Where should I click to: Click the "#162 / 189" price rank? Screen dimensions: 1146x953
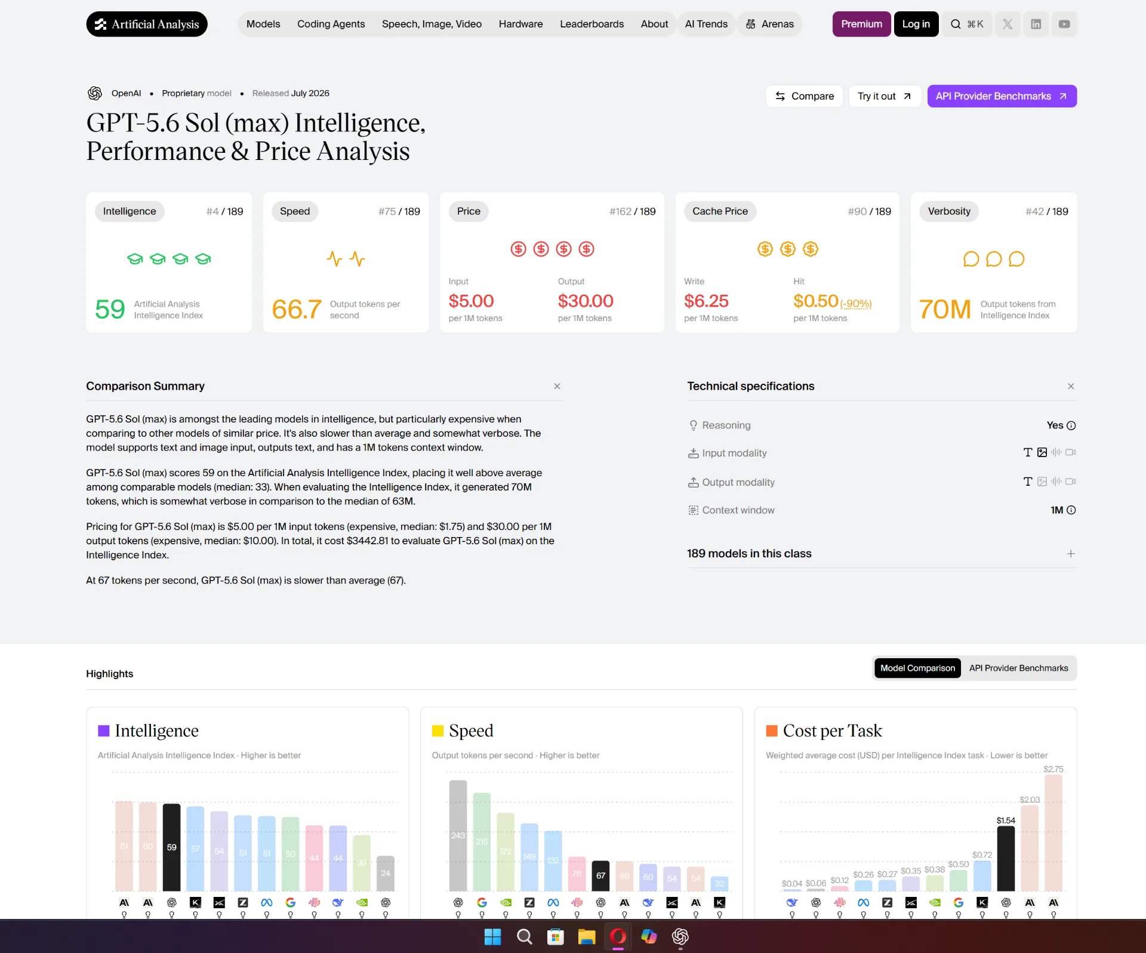632,211
